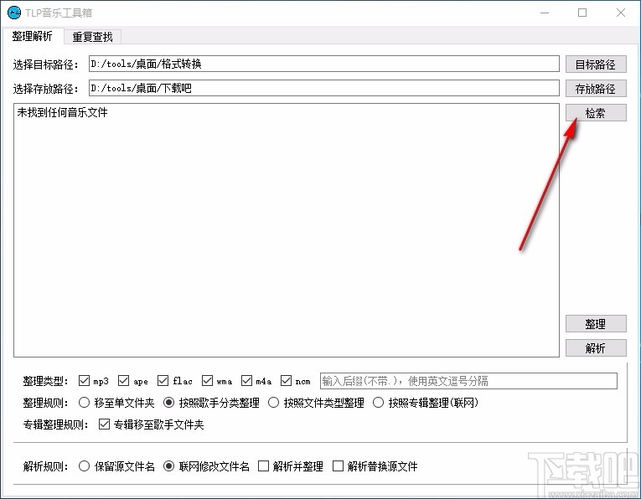Click the 存放路径 button
The height and width of the screenshot is (499, 641).
pos(596,89)
